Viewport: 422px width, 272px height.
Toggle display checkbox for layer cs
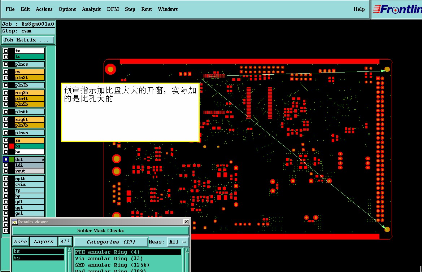pos(6,72)
